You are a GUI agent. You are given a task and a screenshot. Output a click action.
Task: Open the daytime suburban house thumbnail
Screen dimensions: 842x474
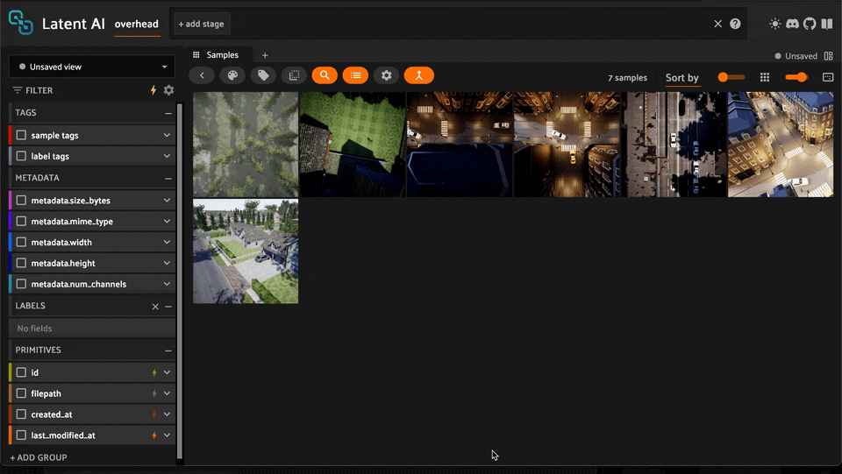pos(246,251)
